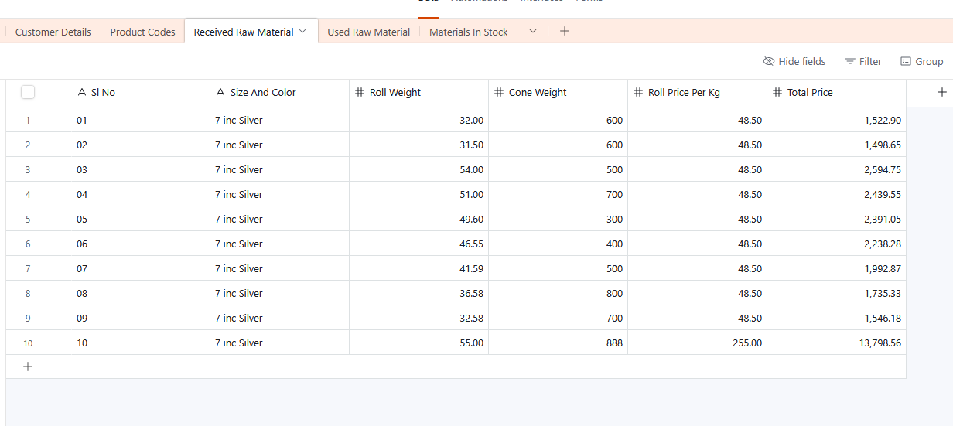Toggle the select-all rows checkbox
The image size is (953, 426).
pos(28,92)
